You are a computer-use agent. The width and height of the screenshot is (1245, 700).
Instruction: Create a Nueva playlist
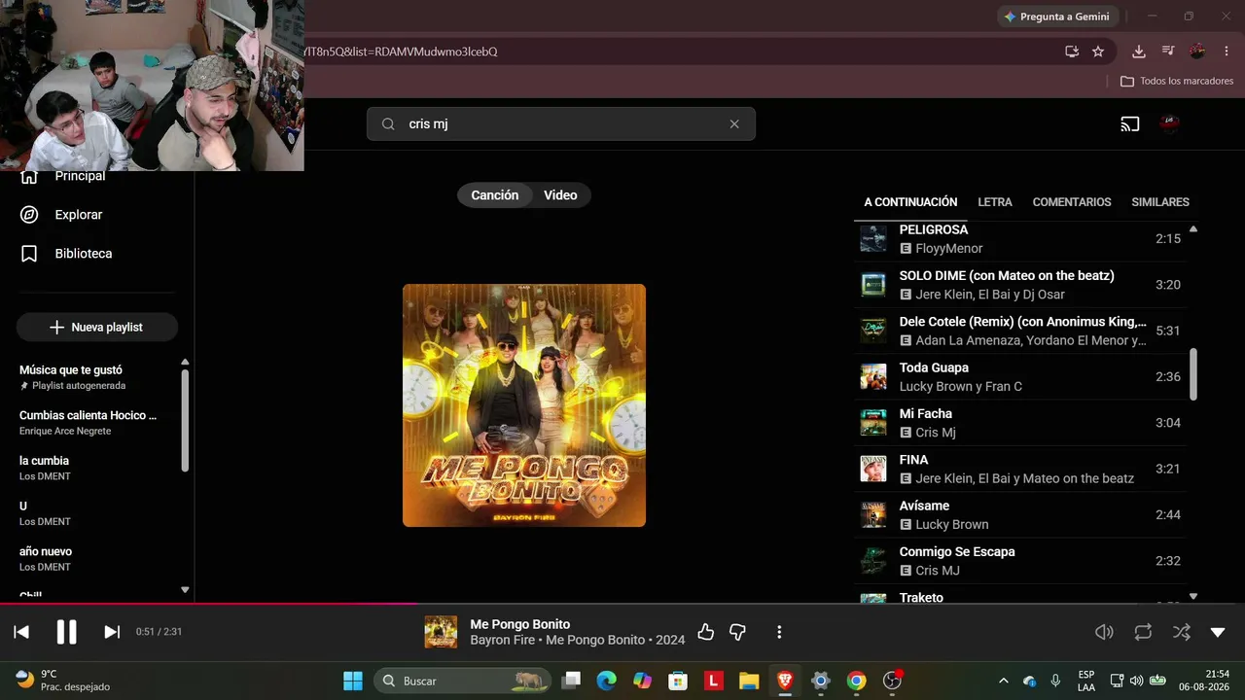coord(97,328)
